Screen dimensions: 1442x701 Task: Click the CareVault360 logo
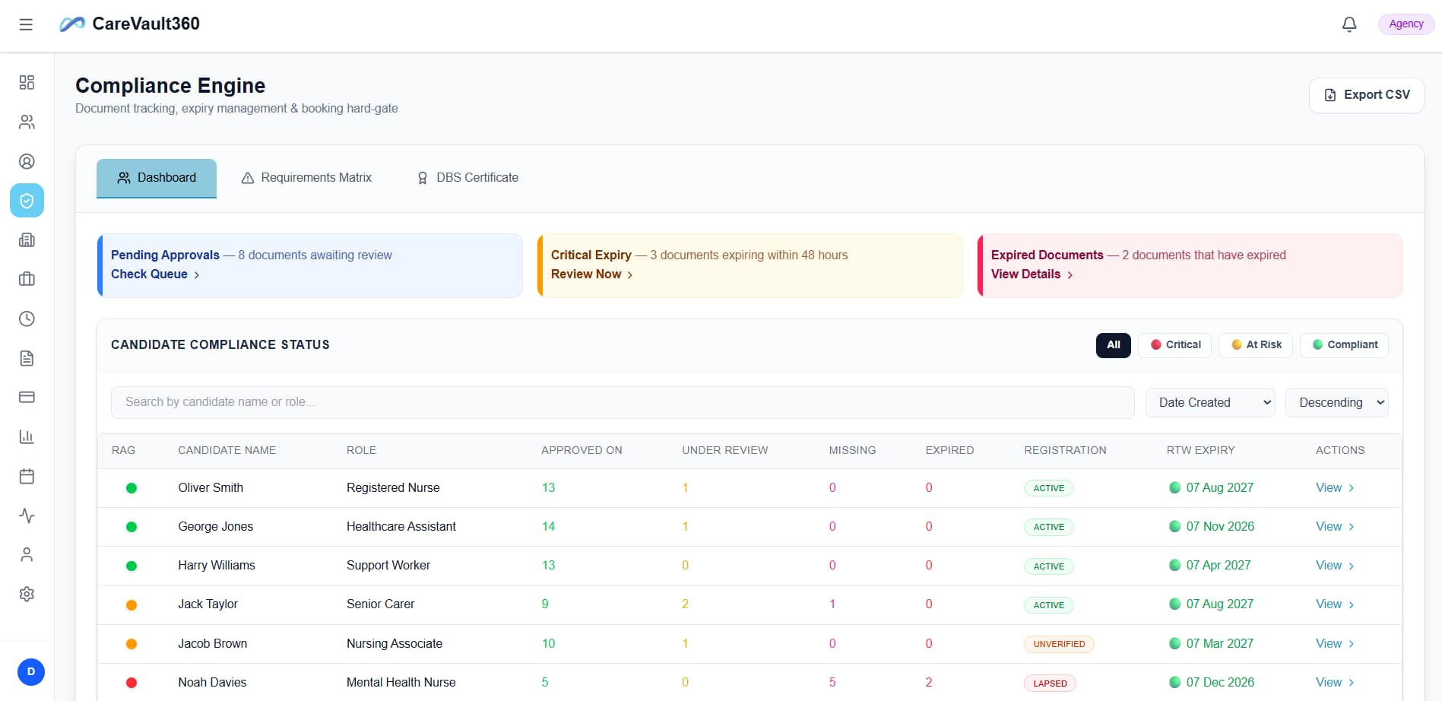129,24
